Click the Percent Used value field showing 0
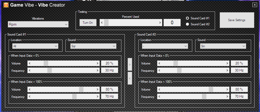The image size is (260, 112). pos(172,22)
